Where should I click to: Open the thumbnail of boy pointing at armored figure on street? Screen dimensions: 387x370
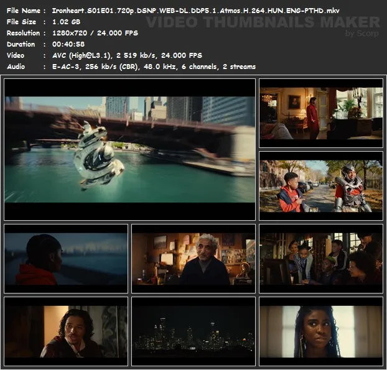click(321, 186)
